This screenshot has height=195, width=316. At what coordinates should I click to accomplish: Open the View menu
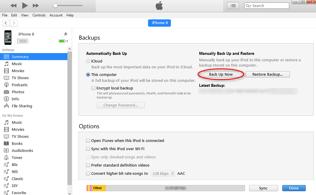tap(25, 15)
